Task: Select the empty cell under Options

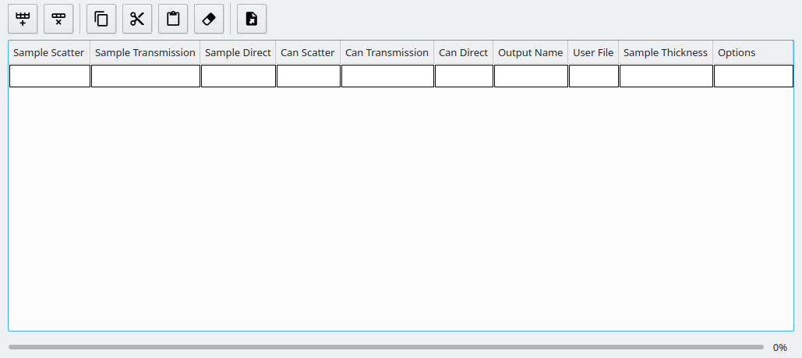Action: pos(753,76)
